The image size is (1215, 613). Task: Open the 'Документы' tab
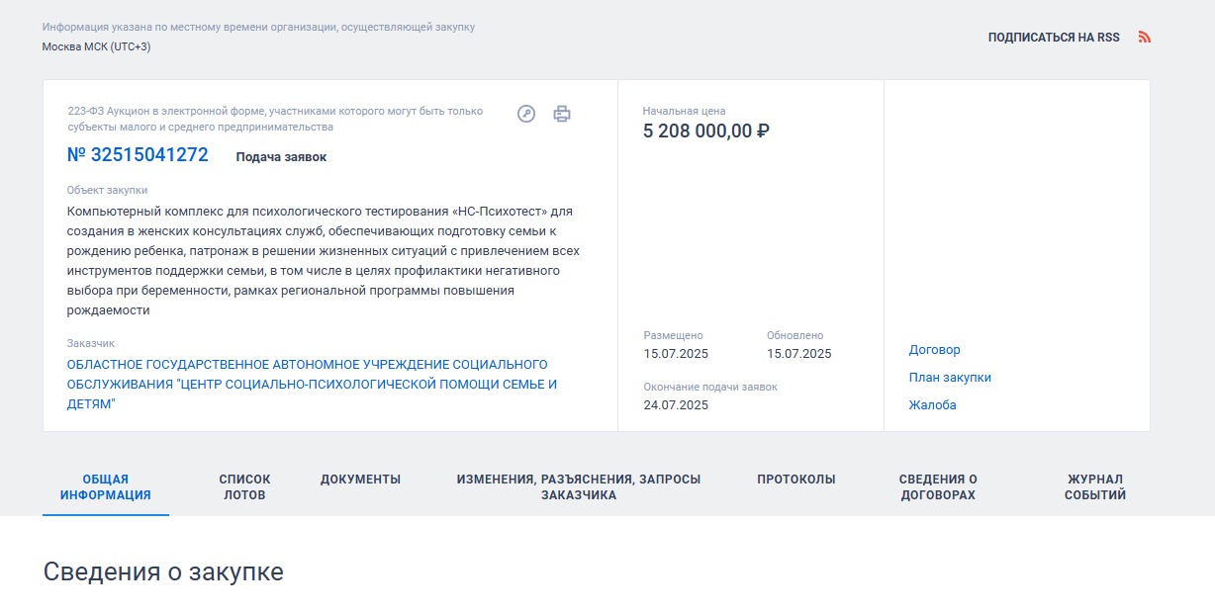click(x=360, y=480)
